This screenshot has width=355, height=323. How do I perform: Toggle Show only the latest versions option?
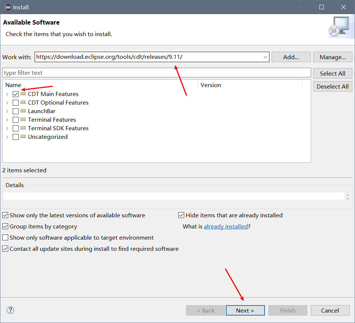(5, 215)
